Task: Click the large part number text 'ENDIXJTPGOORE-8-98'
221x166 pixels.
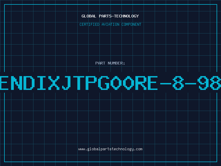Action: coord(110,83)
